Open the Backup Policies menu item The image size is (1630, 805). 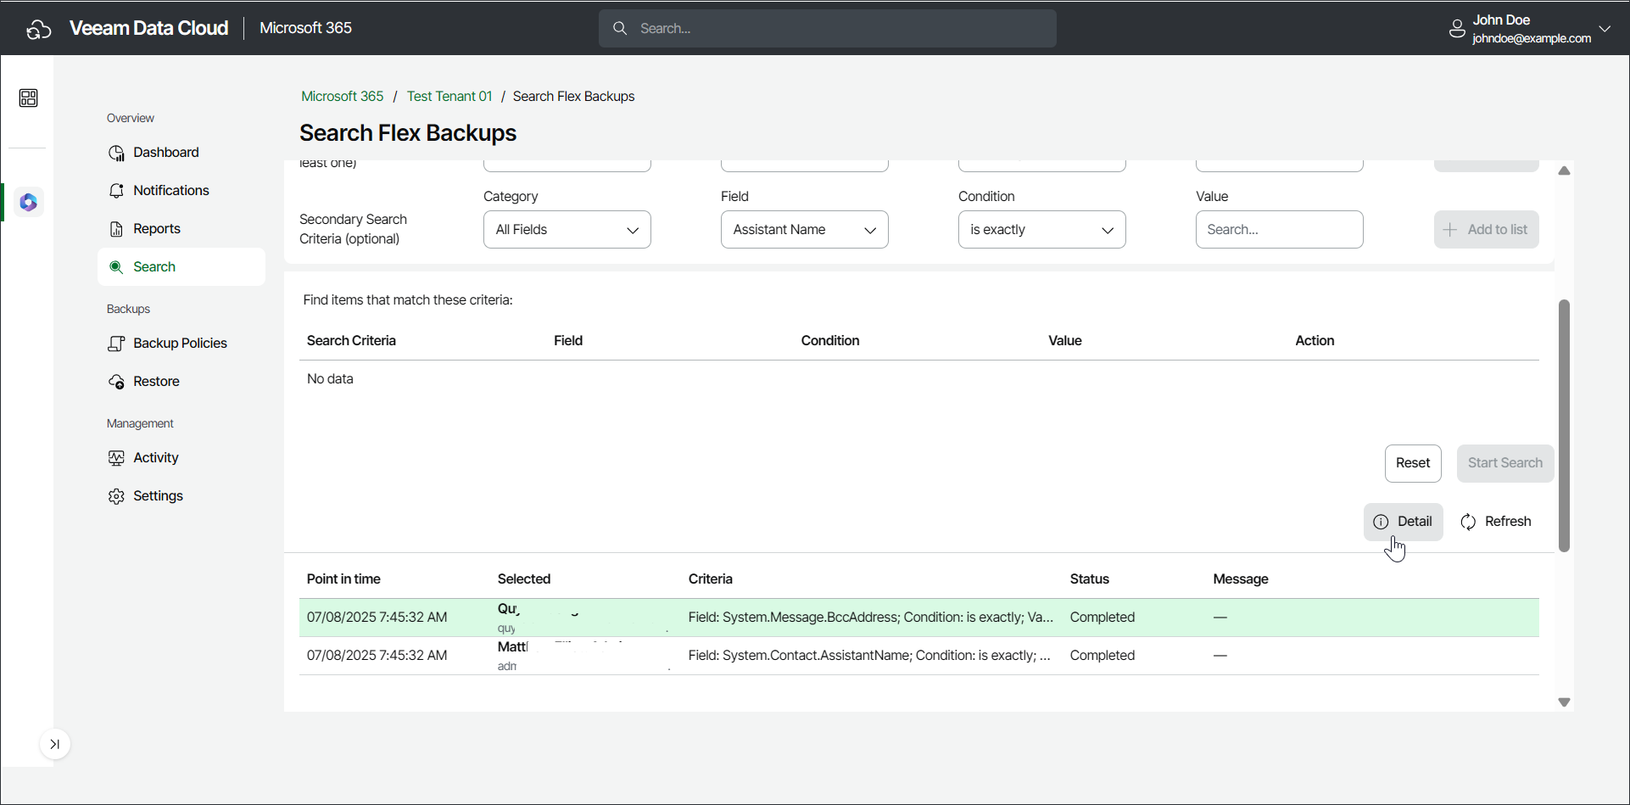(181, 344)
